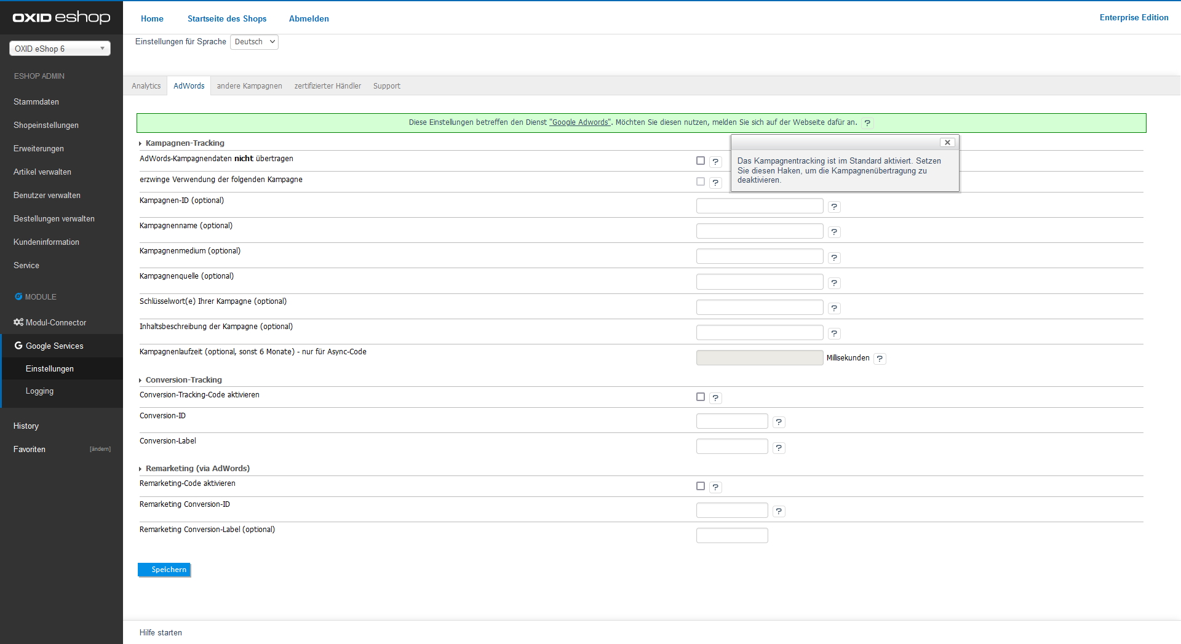Switch to andere Kampagnen tab
Viewport: 1181px width, 644px height.
[x=249, y=86]
